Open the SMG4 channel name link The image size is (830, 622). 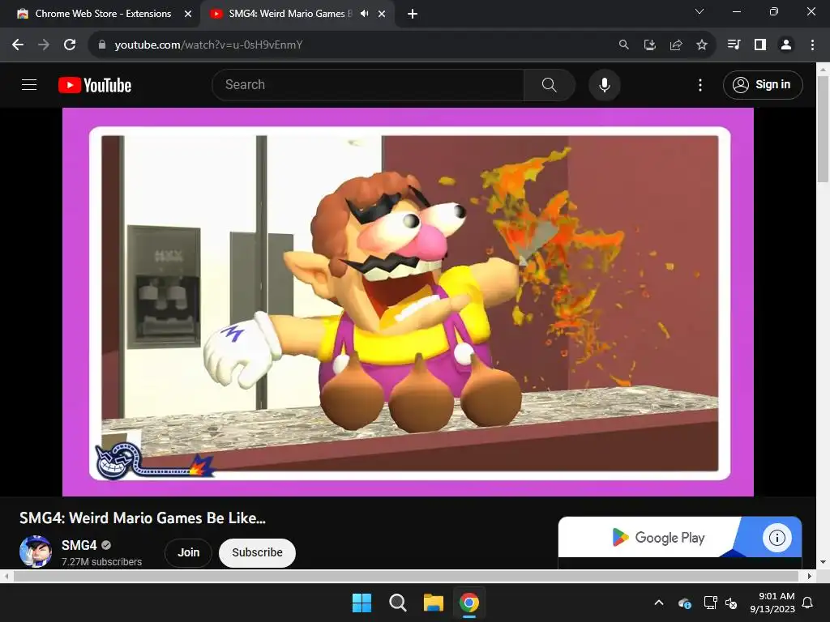[x=79, y=545]
